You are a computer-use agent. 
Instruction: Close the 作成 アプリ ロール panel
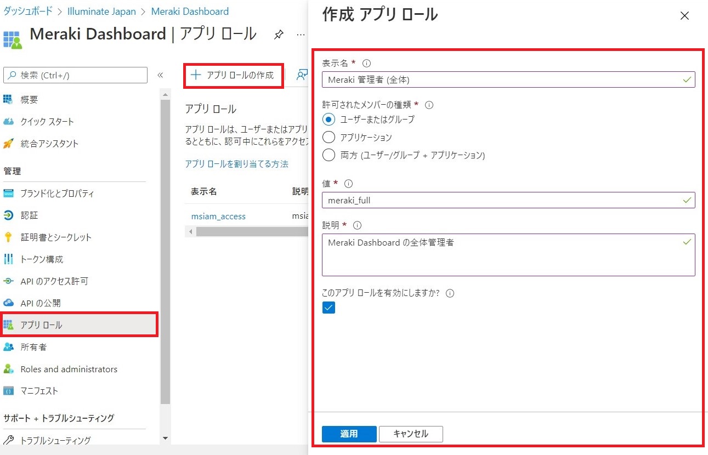684,16
